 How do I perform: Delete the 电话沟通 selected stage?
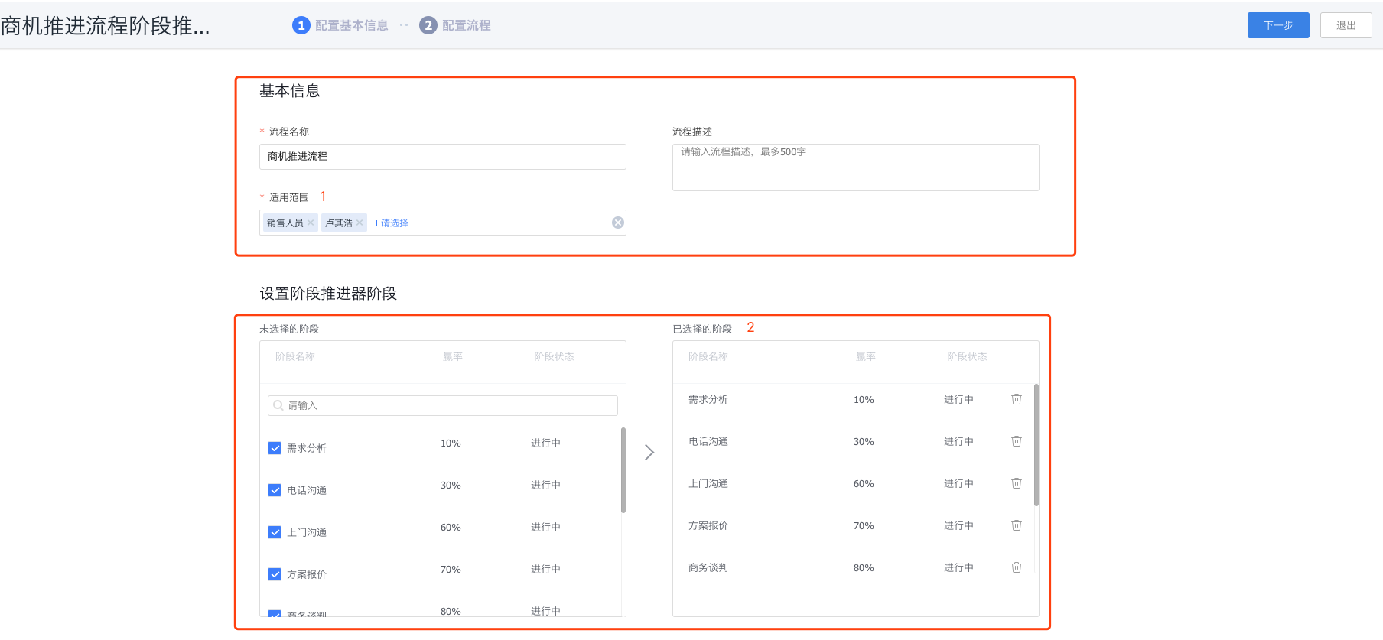pyautogui.click(x=1017, y=441)
